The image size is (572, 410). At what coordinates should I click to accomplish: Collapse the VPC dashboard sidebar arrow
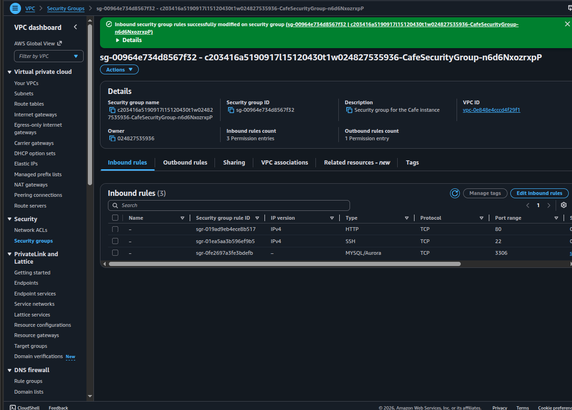click(x=75, y=27)
